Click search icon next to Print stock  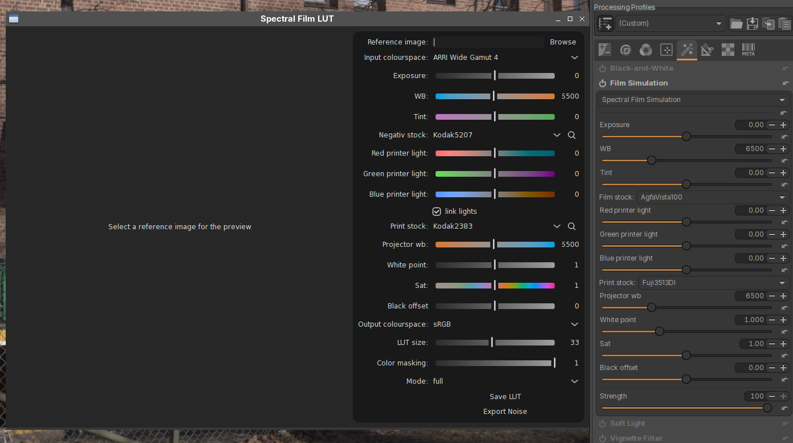click(x=572, y=226)
